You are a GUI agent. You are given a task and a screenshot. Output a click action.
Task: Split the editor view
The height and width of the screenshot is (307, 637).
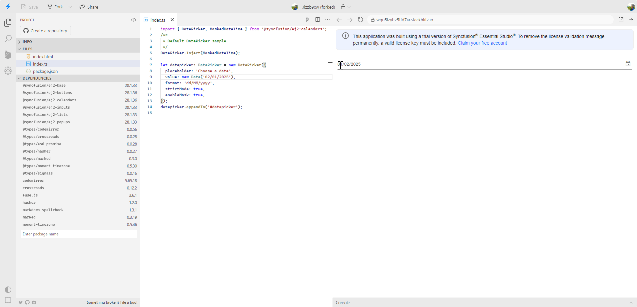pyautogui.click(x=318, y=20)
